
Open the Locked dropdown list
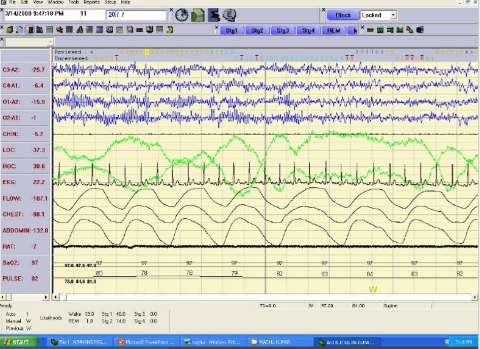point(393,15)
